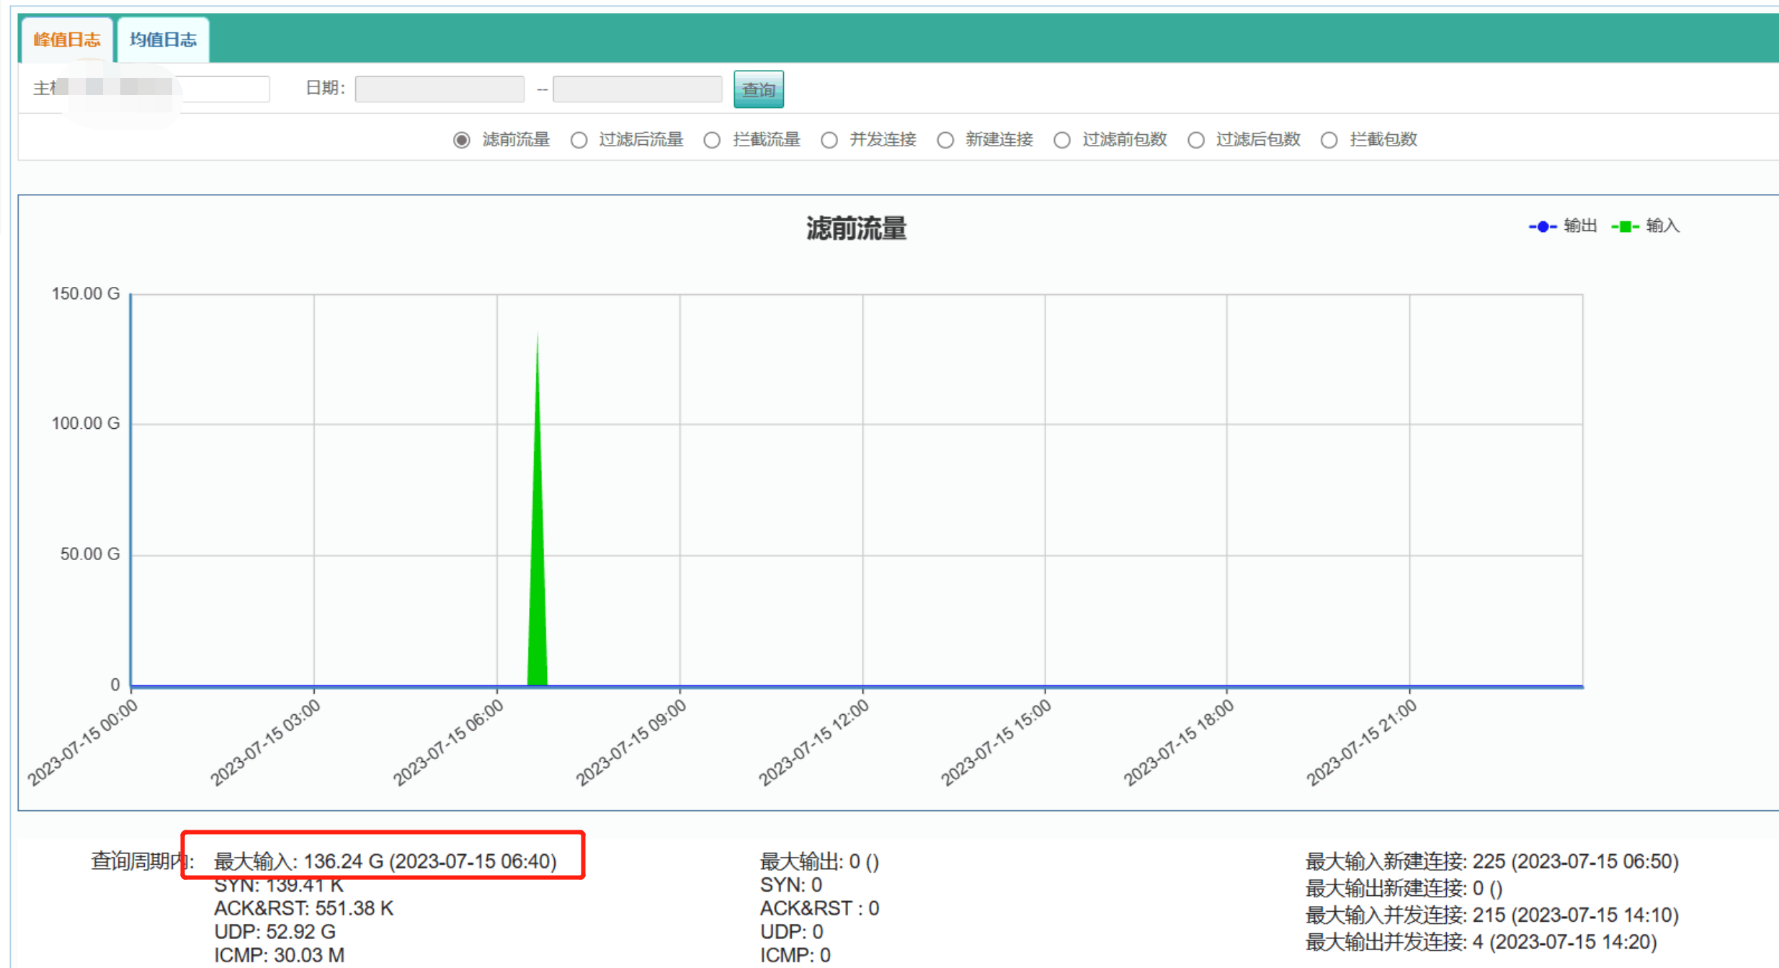The image size is (1779, 968).
Task: Toggle the green 输入 legend marker
Action: (x=1626, y=226)
